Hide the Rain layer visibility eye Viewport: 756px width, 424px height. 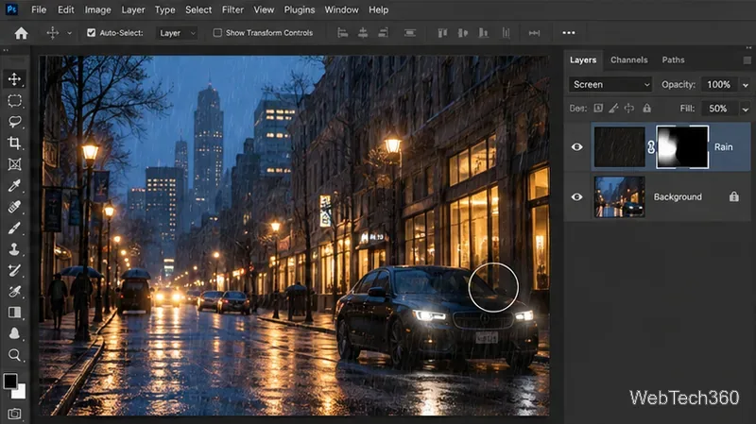click(576, 147)
